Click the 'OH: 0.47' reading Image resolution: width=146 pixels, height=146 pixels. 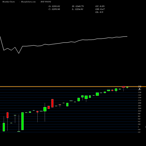100,9
